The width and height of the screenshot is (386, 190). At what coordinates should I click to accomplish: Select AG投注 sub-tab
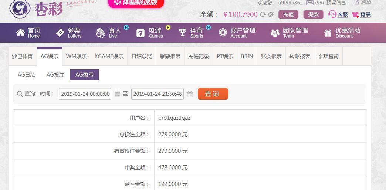pyautogui.click(x=55, y=75)
